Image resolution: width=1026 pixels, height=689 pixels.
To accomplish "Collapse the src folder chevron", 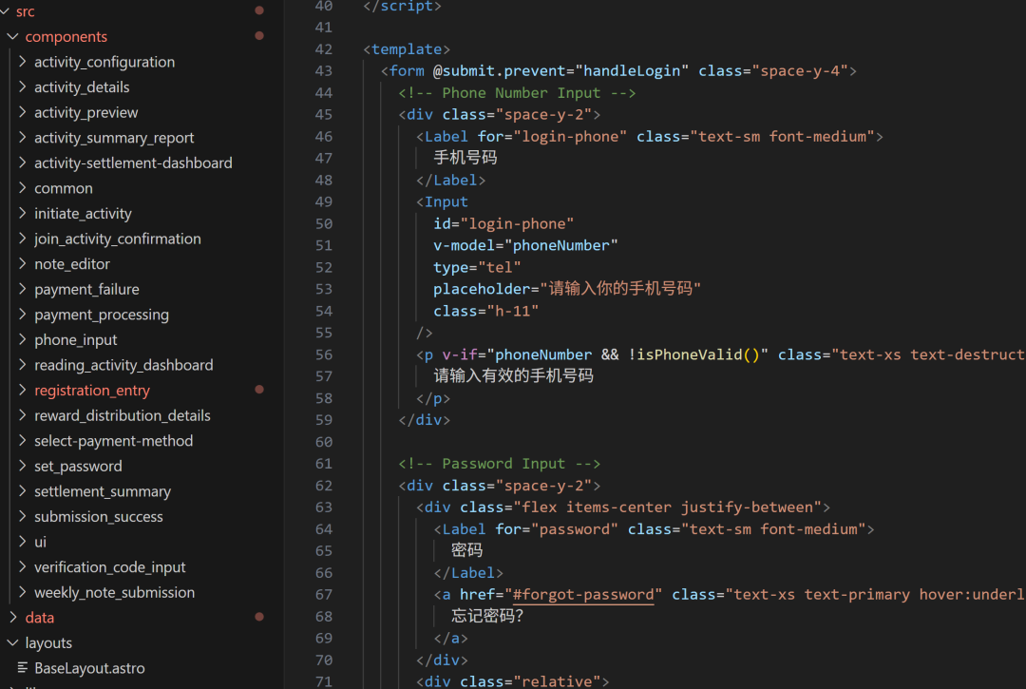I will pyautogui.click(x=5, y=11).
